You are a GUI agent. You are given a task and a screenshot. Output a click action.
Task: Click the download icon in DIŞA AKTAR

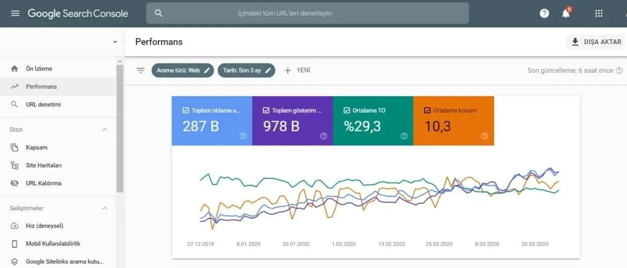click(x=575, y=42)
